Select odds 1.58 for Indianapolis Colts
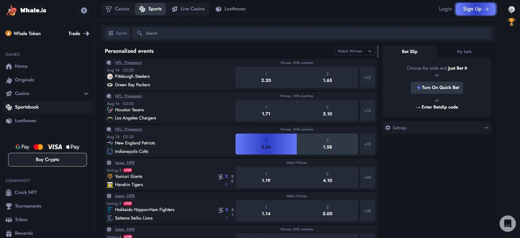Image resolution: width=520 pixels, height=238 pixels. pos(327,144)
